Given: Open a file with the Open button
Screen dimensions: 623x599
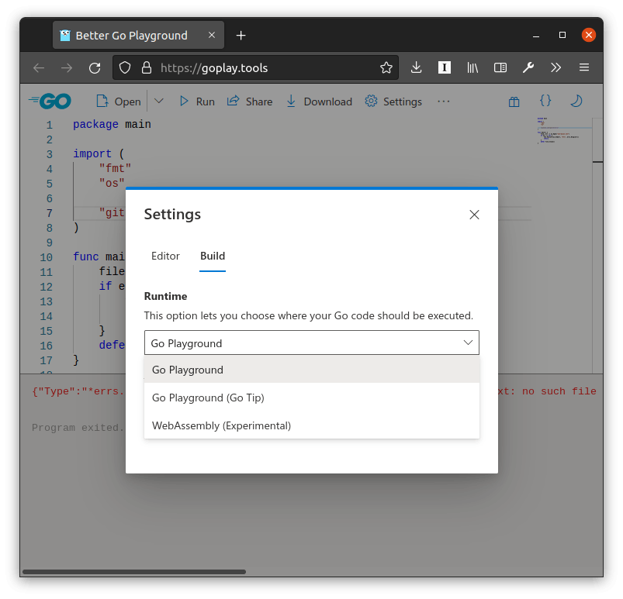Looking at the screenshot, I should [x=119, y=102].
